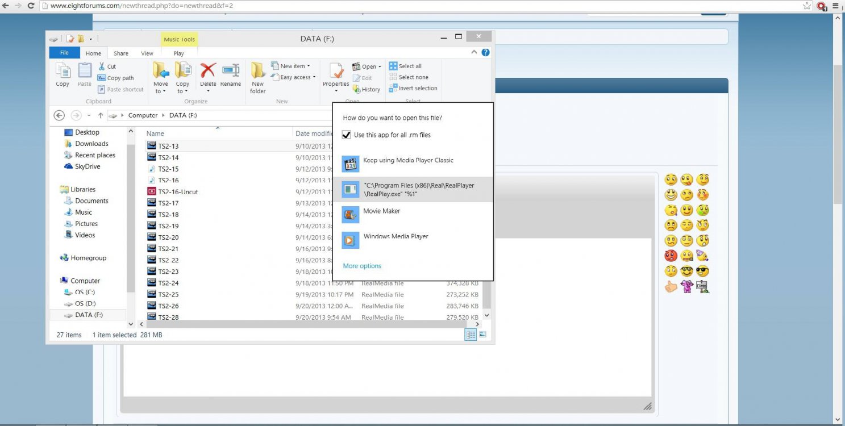
Task: Select RealPlayer RealPlay.exe entry
Action: pos(413,189)
